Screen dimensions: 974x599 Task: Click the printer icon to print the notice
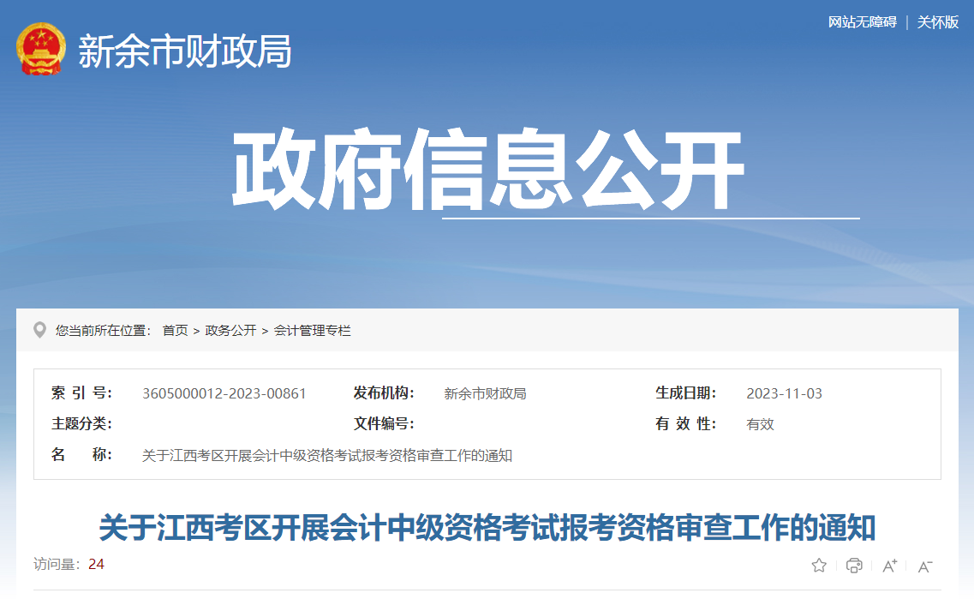(x=853, y=566)
